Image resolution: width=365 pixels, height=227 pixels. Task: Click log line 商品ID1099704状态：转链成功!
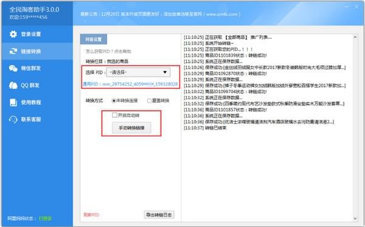[x=225, y=92]
